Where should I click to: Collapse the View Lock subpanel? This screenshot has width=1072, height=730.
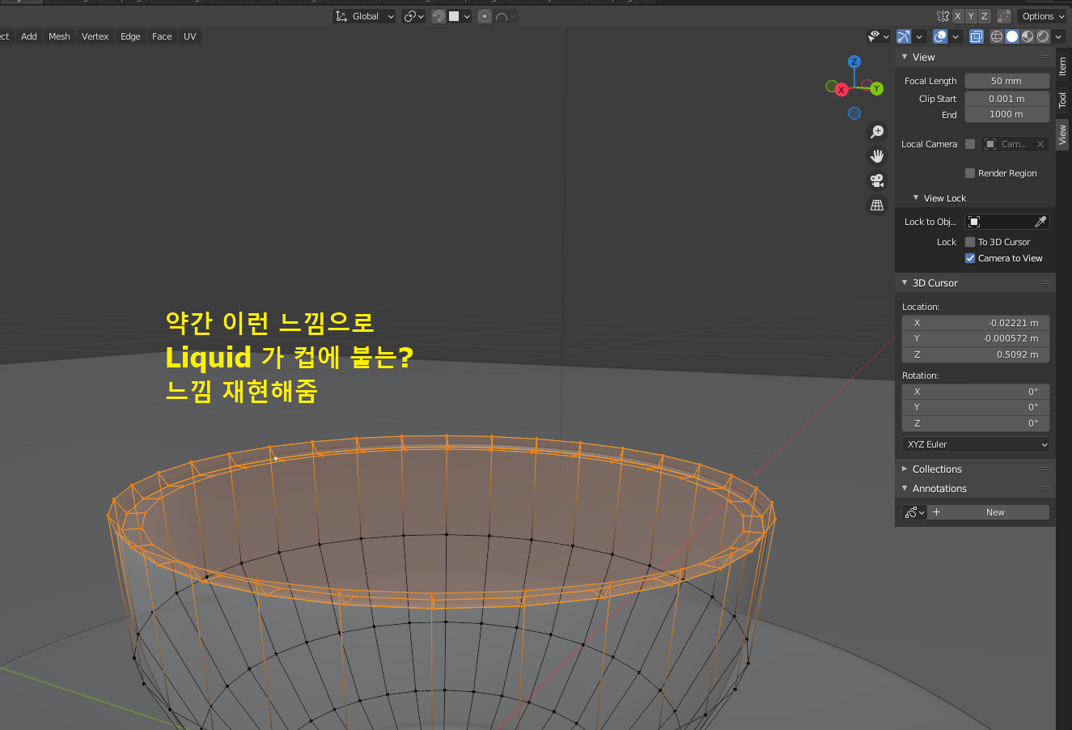point(916,198)
